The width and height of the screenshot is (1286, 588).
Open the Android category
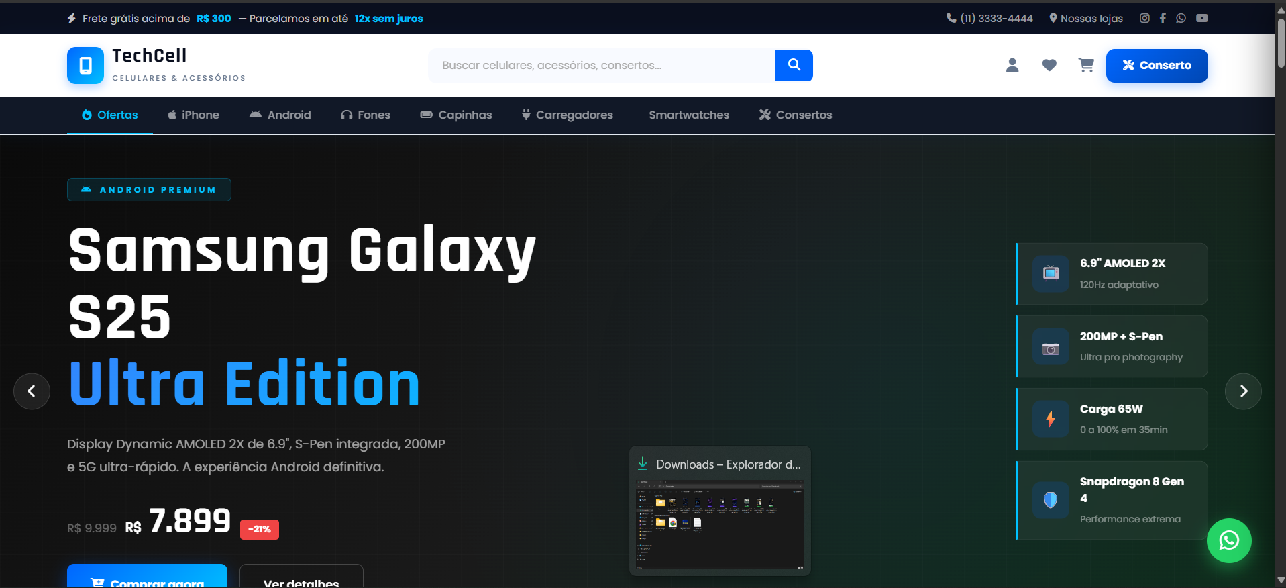click(280, 115)
